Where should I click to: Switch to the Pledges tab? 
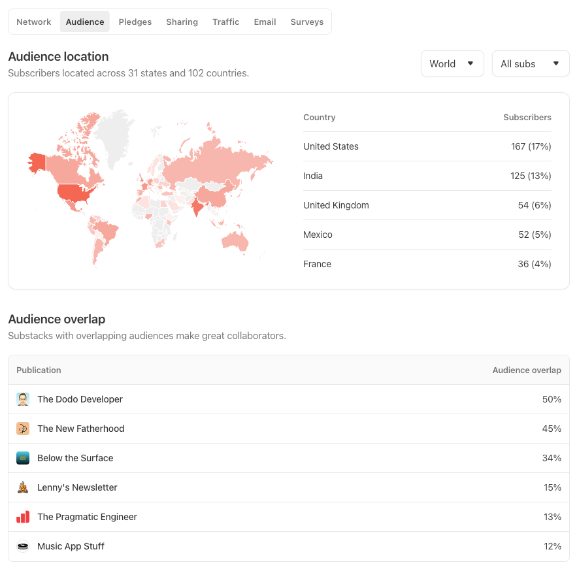[x=135, y=22]
